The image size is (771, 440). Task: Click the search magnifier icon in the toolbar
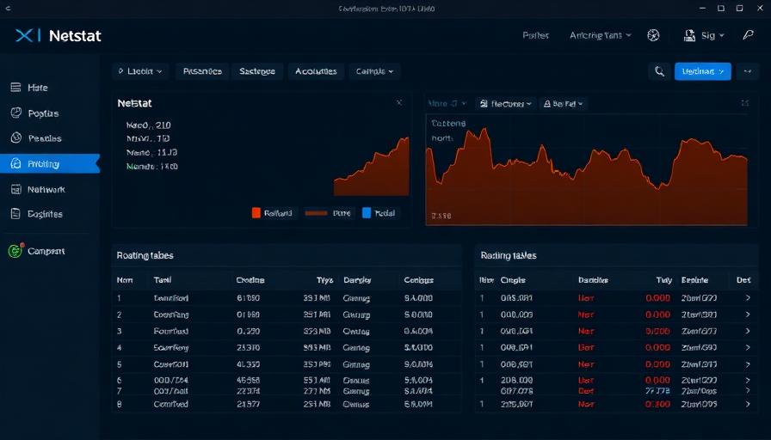659,71
